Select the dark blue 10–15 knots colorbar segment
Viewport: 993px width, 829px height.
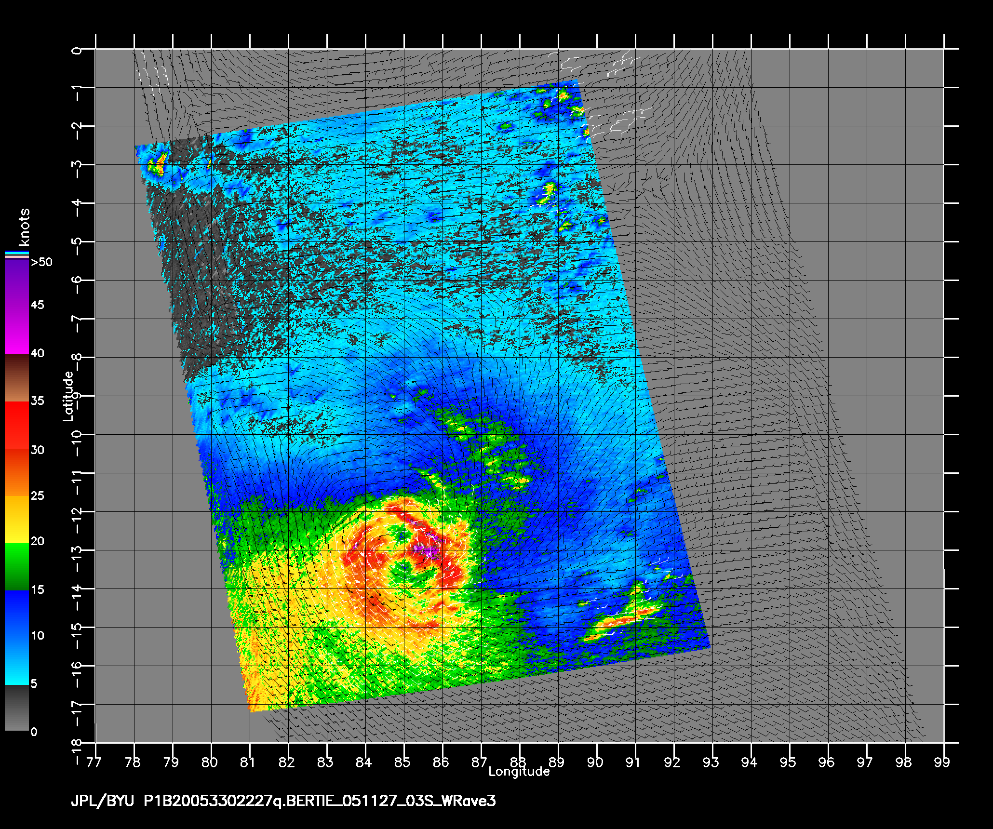pos(17,614)
